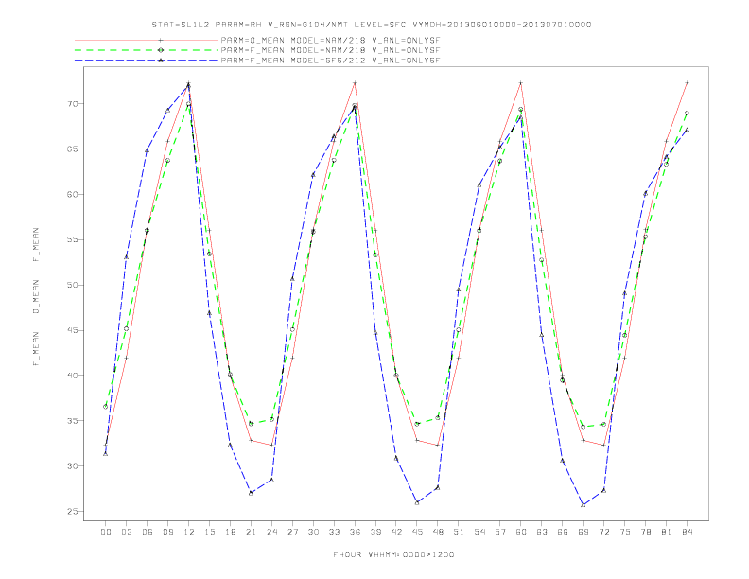This screenshot has height=579, width=749.
Task: Click the chart title starting with STAT=SL1L2
Action: 372,25
